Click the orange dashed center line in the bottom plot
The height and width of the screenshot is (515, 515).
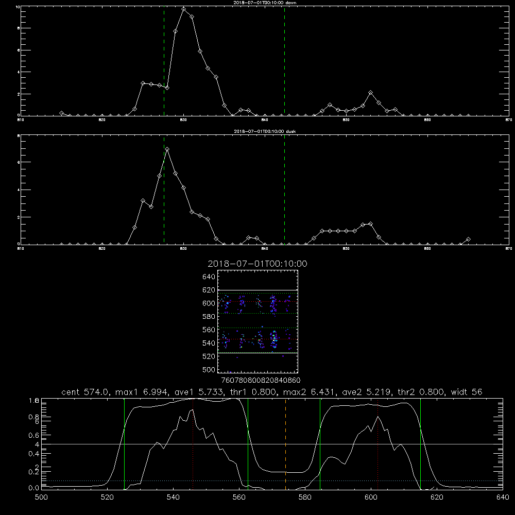(285, 444)
